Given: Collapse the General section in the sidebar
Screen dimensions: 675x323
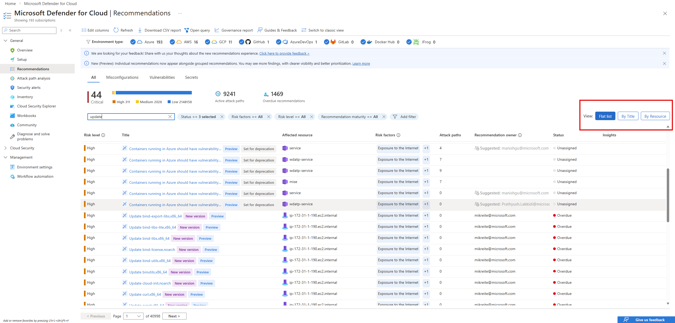Looking at the screenshot, I should pos(6,40).
